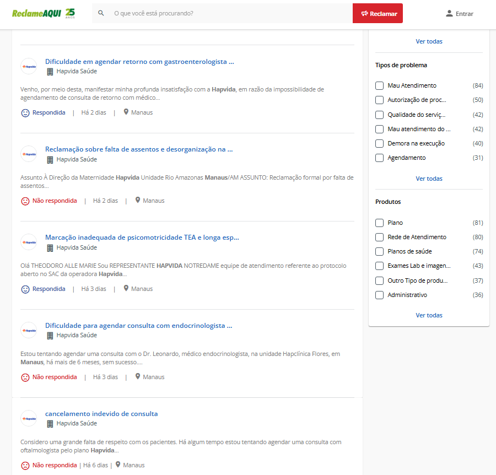The height and width of the screenshot is (475, 496).
Task: Click Hapvida logo on gastroenterologista complaint
Action: [29, 66]
